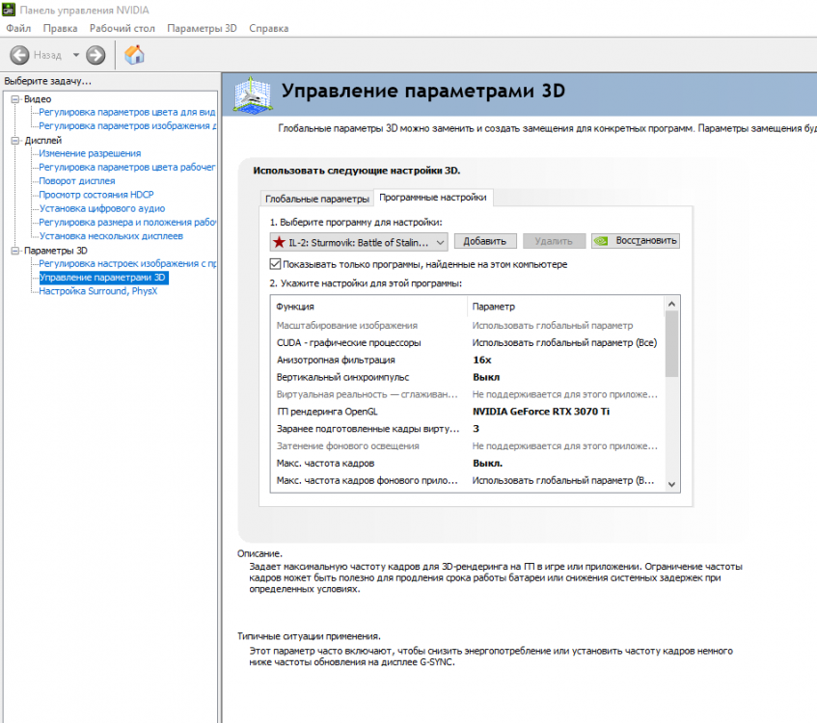This screenshot has width=817, height=723.
Task: Open the Правка menu
Action: 61,28
